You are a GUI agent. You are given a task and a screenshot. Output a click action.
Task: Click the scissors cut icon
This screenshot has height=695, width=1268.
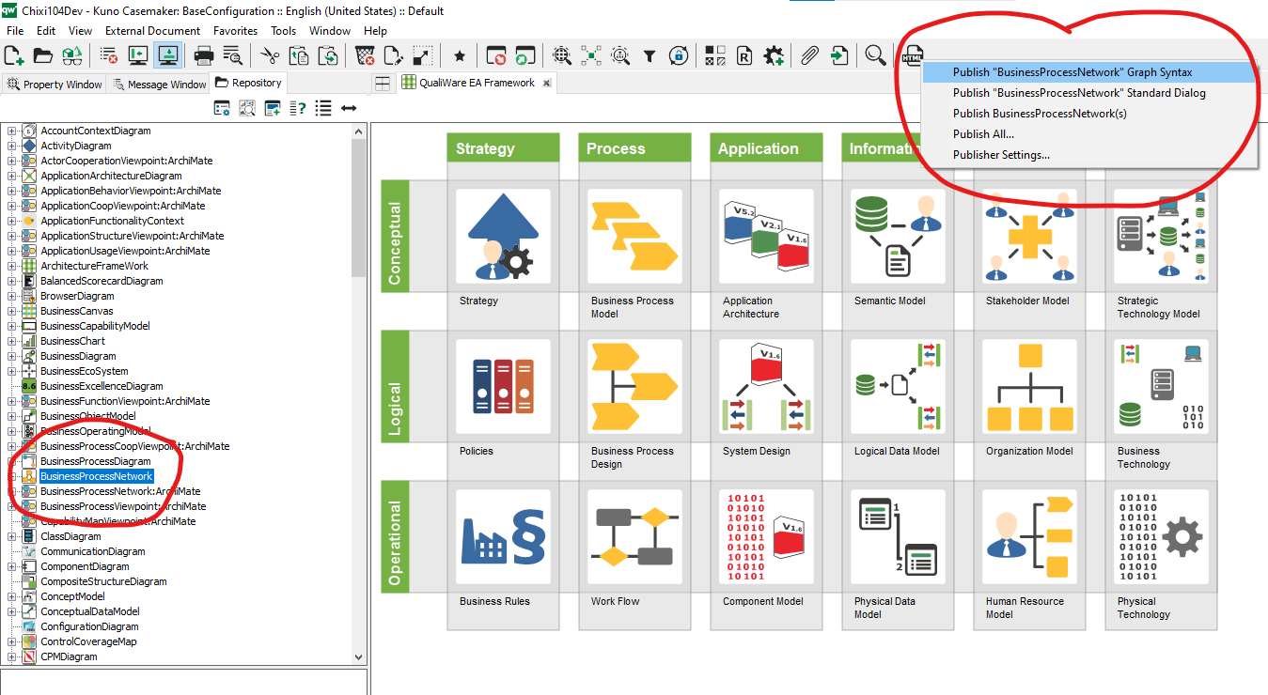coord(270,56)
